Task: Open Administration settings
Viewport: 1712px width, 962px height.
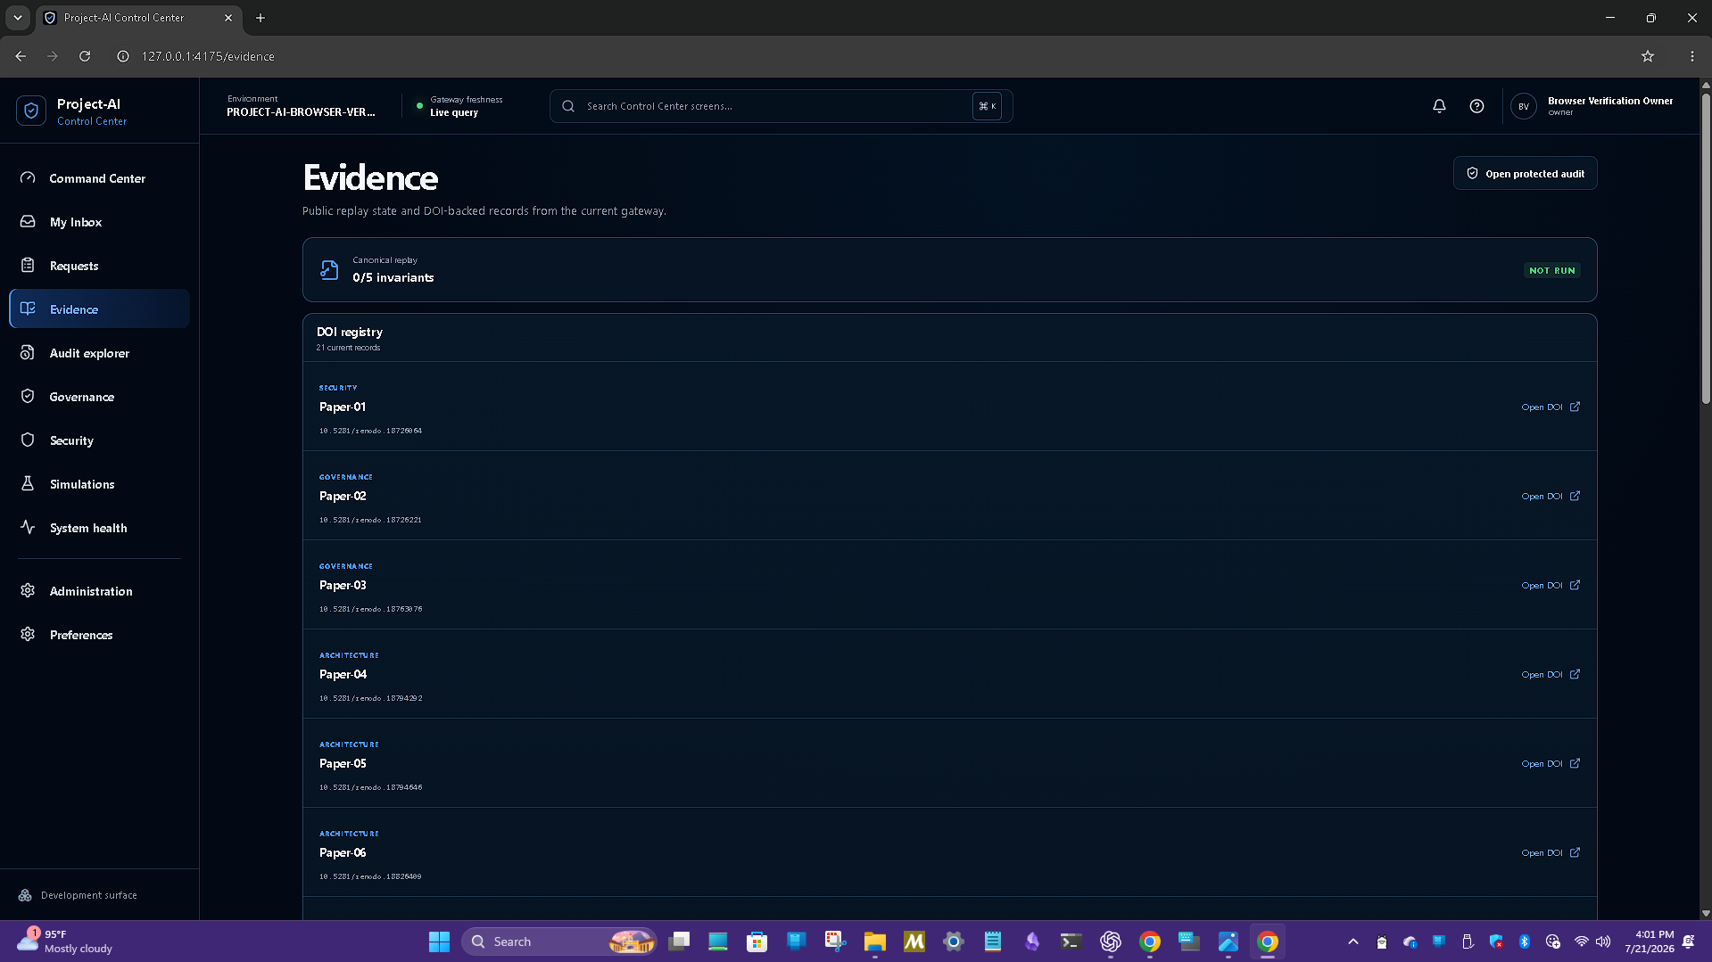Action: [99, 591]
